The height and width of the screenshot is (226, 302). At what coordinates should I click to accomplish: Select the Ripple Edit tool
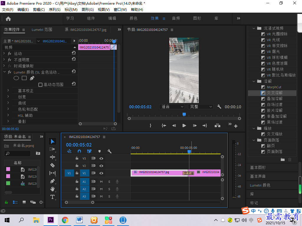click(x=52, y=157)
